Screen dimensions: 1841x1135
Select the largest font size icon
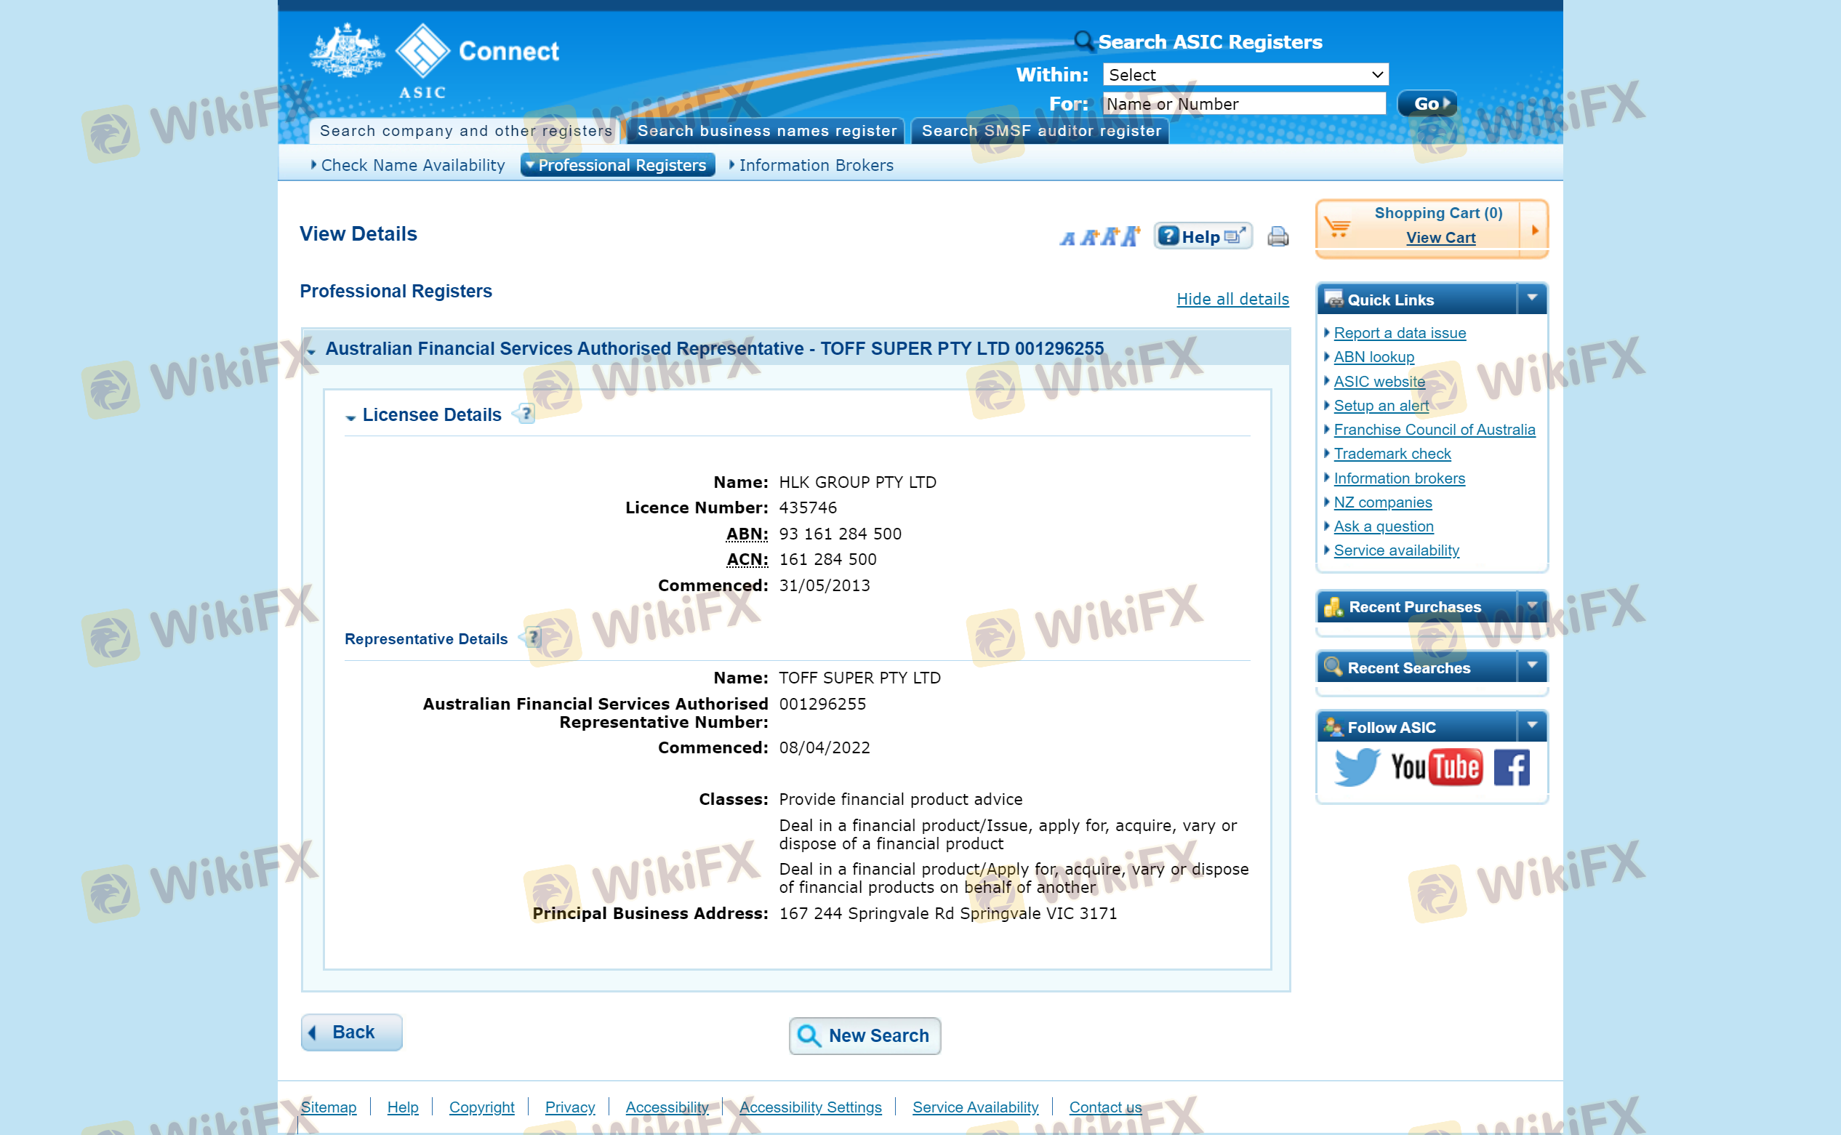pos(1131,236)
